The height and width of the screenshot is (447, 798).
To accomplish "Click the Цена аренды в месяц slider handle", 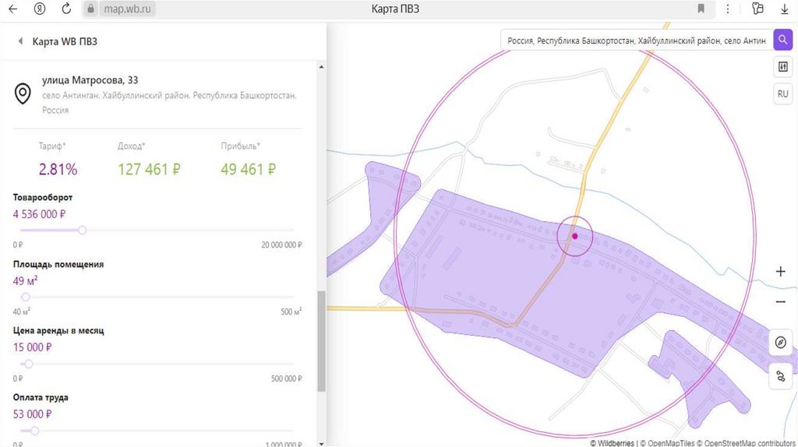I will 29,364.
